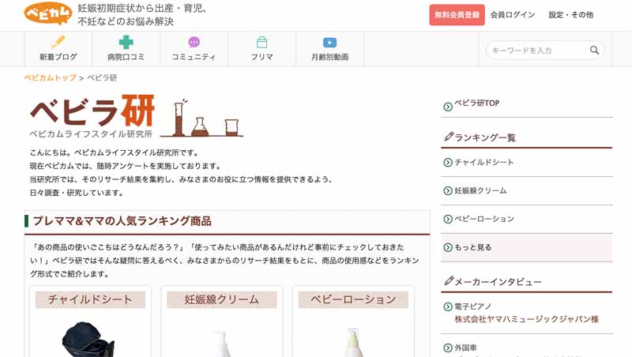632x357 pixels.
Task: Open the フリマ menu item
Action: tap(262, 48)
